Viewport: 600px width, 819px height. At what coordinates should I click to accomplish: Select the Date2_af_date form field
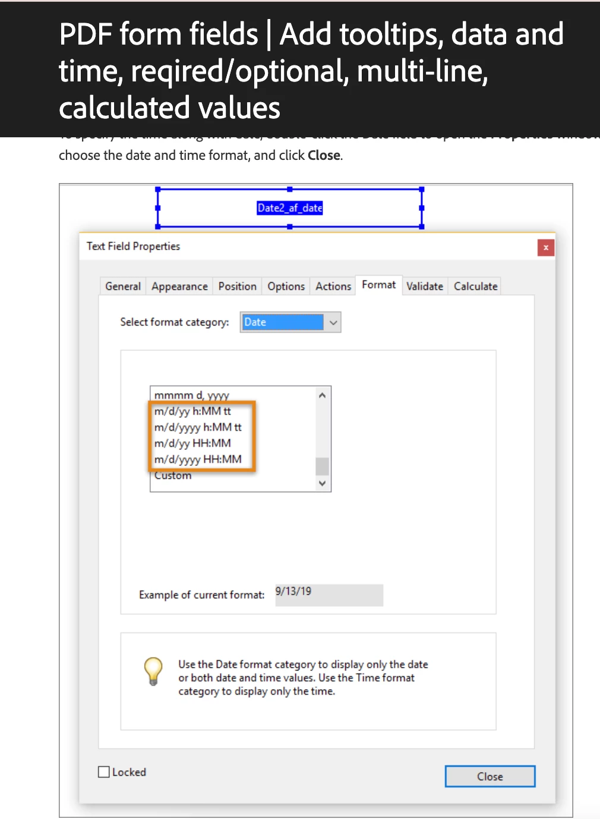[x=289, y=208]
